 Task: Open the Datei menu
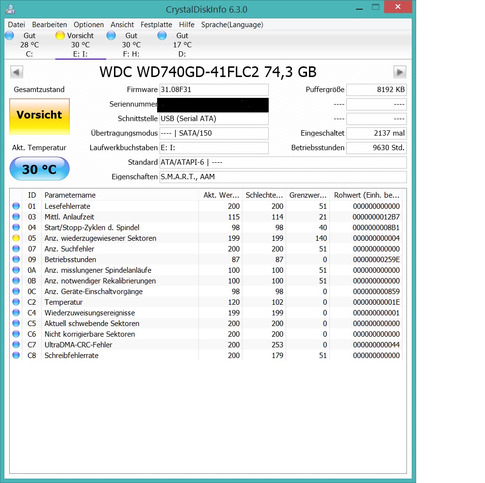click(x=16, y=25)
